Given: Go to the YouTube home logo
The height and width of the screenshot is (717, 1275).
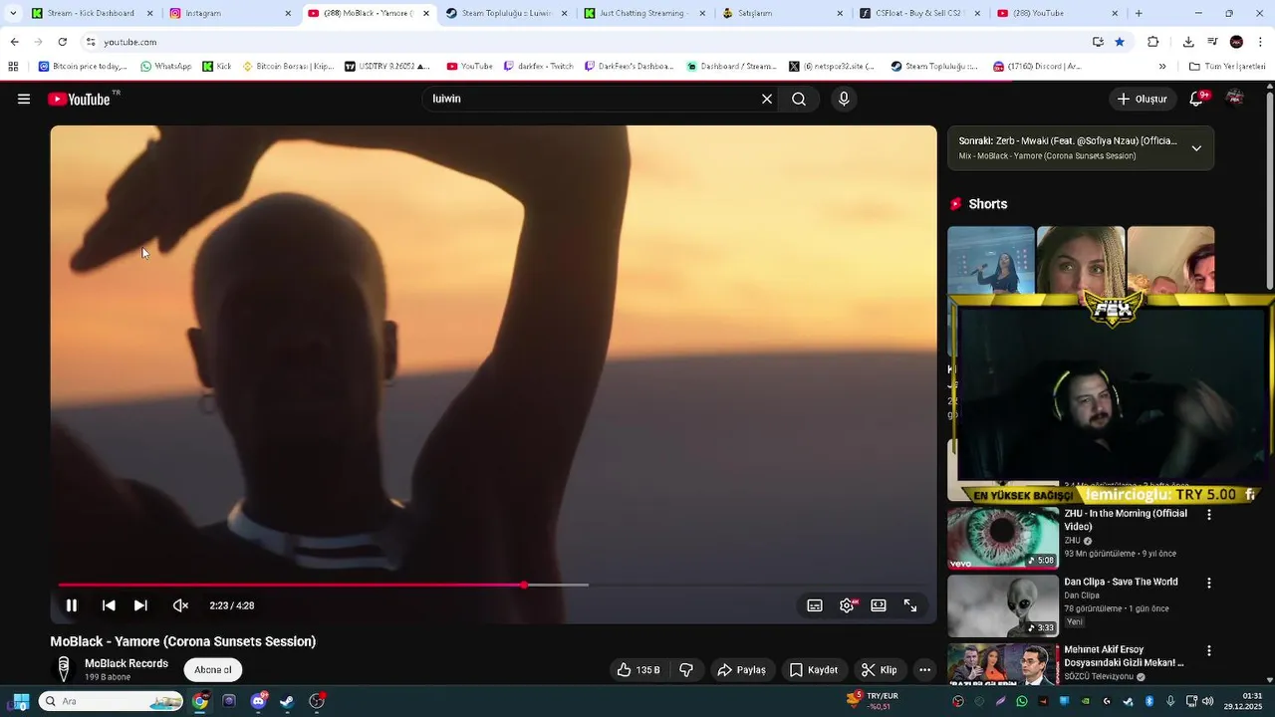Looking at the screenshot, I should (79, 99).
